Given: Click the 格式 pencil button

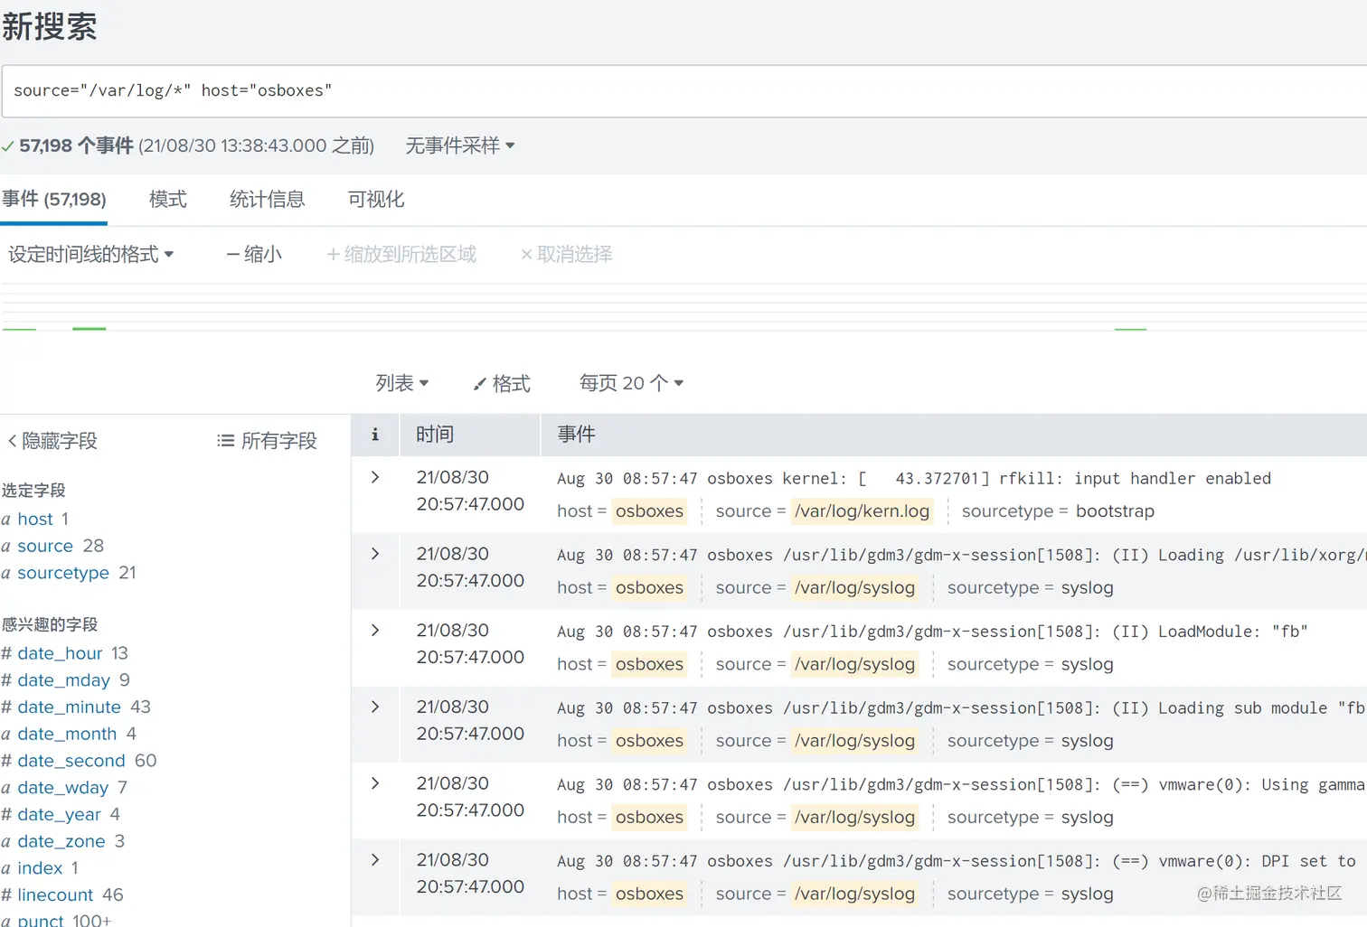Looking at the screenshot, I should pyautogui.click(x=502, y=383).
